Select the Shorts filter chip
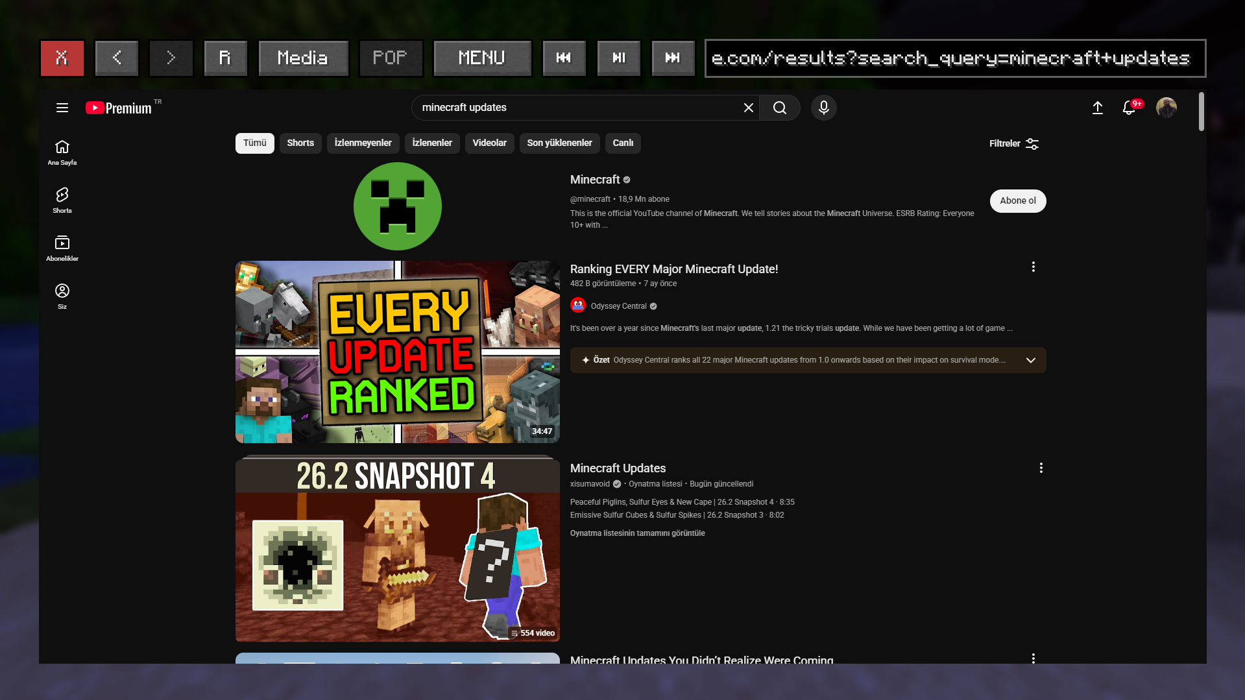 pyautogui.click(x=300, y=143)
